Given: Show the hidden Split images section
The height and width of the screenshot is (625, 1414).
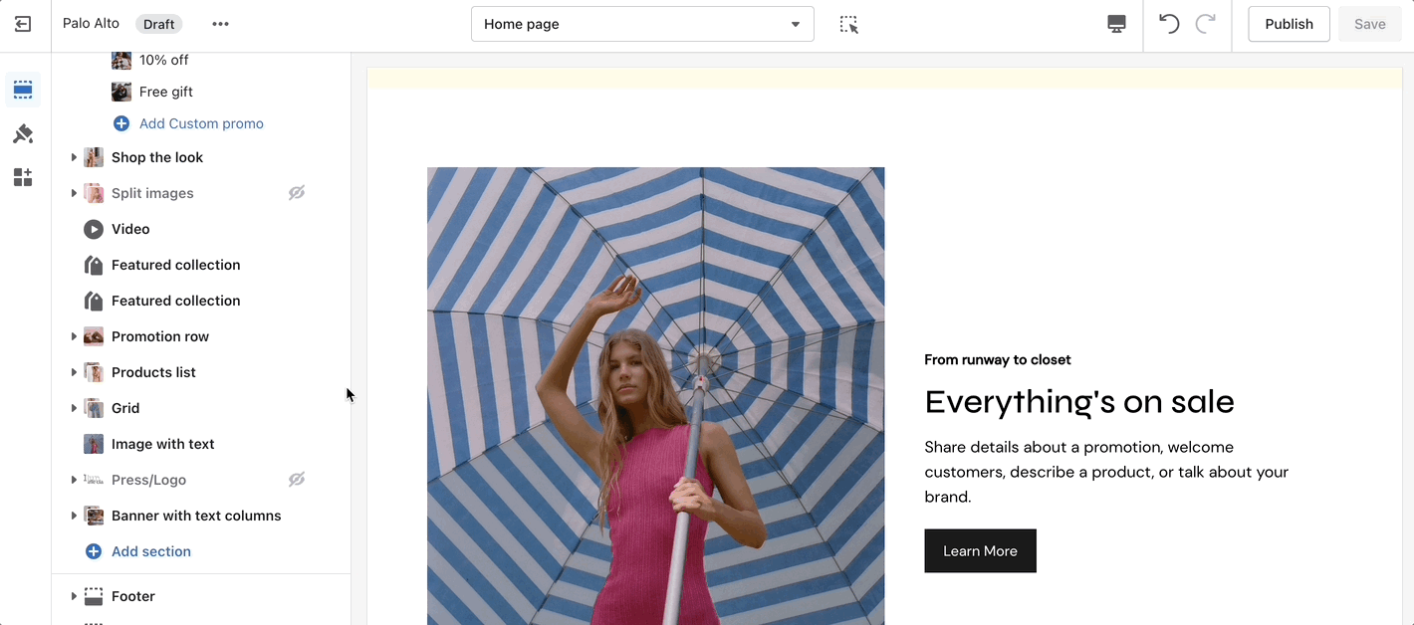Looking at the screenshot, I should tap(297, 193).
